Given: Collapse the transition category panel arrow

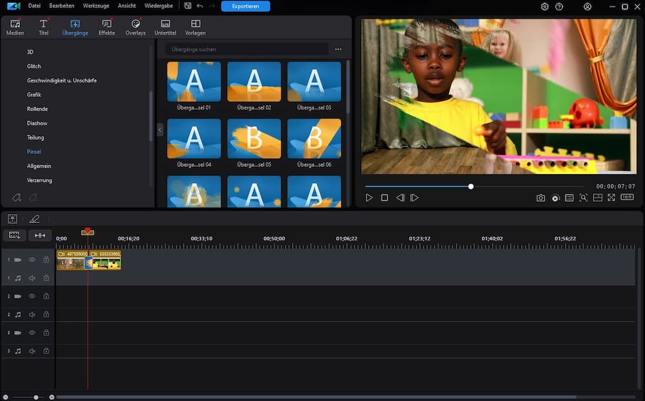Looking at the screenshot, I should tap(160, 130).
